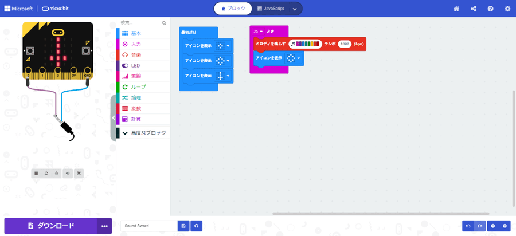Click the workspace horizontal scrollbar

tap(381, 214)
